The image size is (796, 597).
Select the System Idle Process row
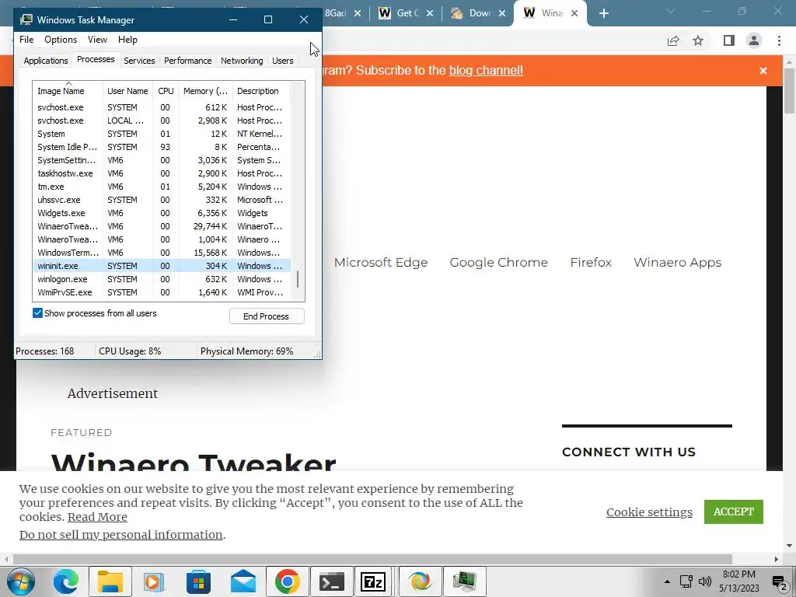pos(162,147)
